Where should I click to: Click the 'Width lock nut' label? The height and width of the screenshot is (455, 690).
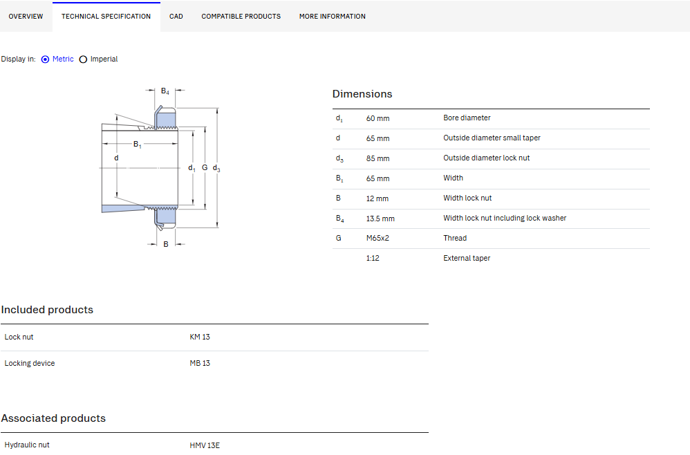coord(467,198)
